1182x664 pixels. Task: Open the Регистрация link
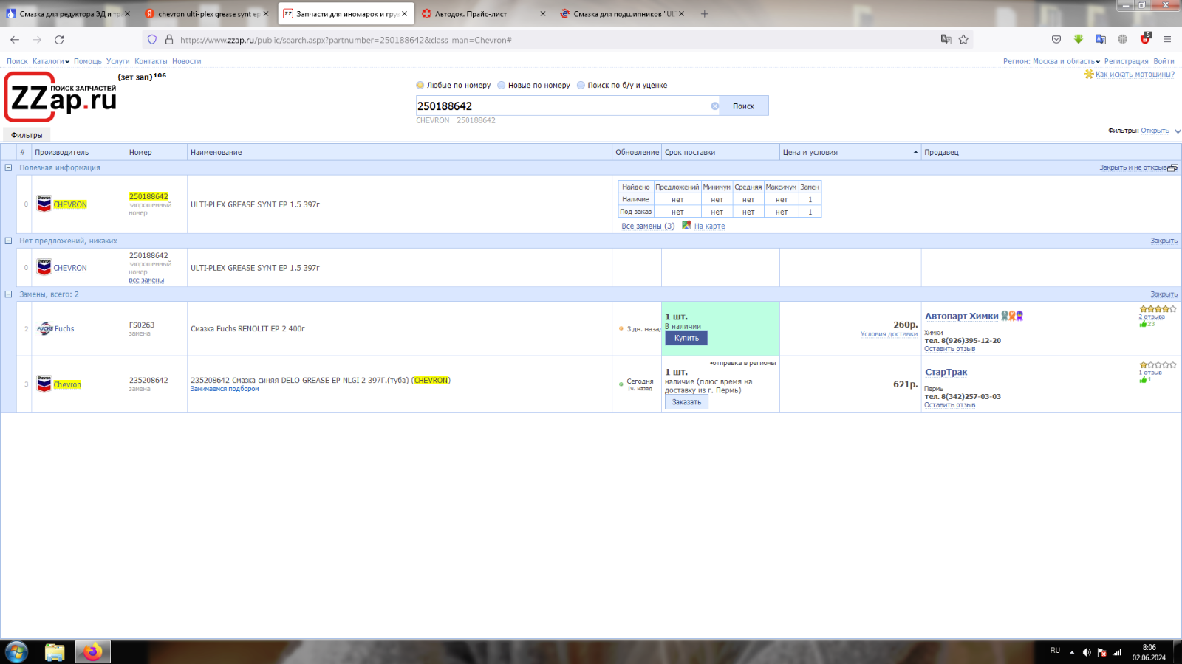click(1126, 62)
